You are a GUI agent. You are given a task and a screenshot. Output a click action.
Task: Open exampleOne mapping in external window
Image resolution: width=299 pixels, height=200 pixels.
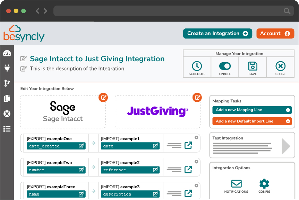(x=188, y=145)
